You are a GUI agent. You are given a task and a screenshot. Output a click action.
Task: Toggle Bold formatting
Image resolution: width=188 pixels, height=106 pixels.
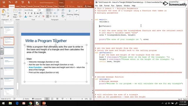[26, 13]
